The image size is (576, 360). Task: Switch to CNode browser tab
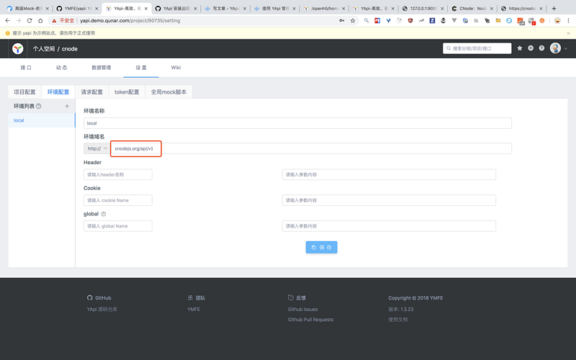pos(472,8)
